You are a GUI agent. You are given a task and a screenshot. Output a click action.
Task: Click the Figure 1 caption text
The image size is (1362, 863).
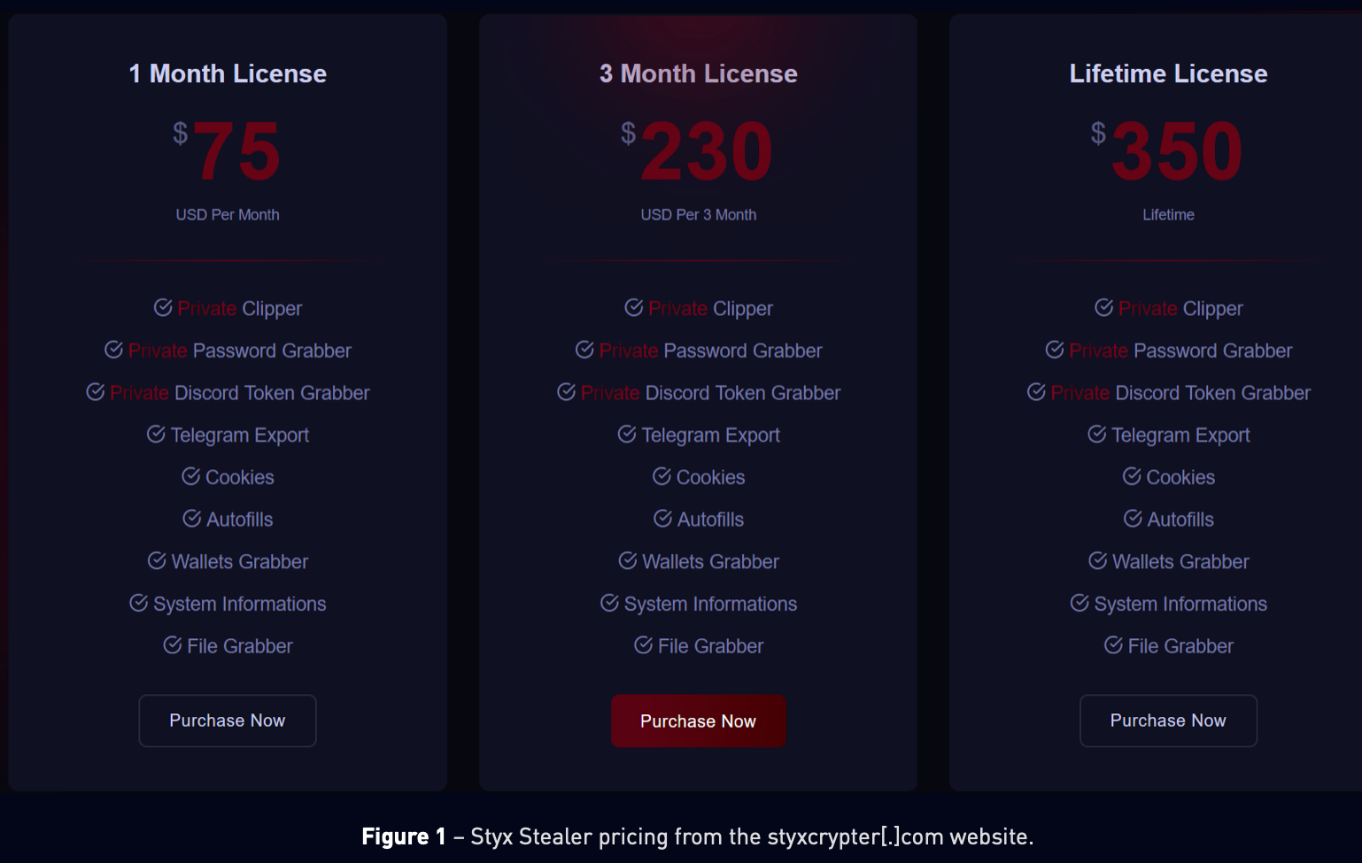coord(698,836)
